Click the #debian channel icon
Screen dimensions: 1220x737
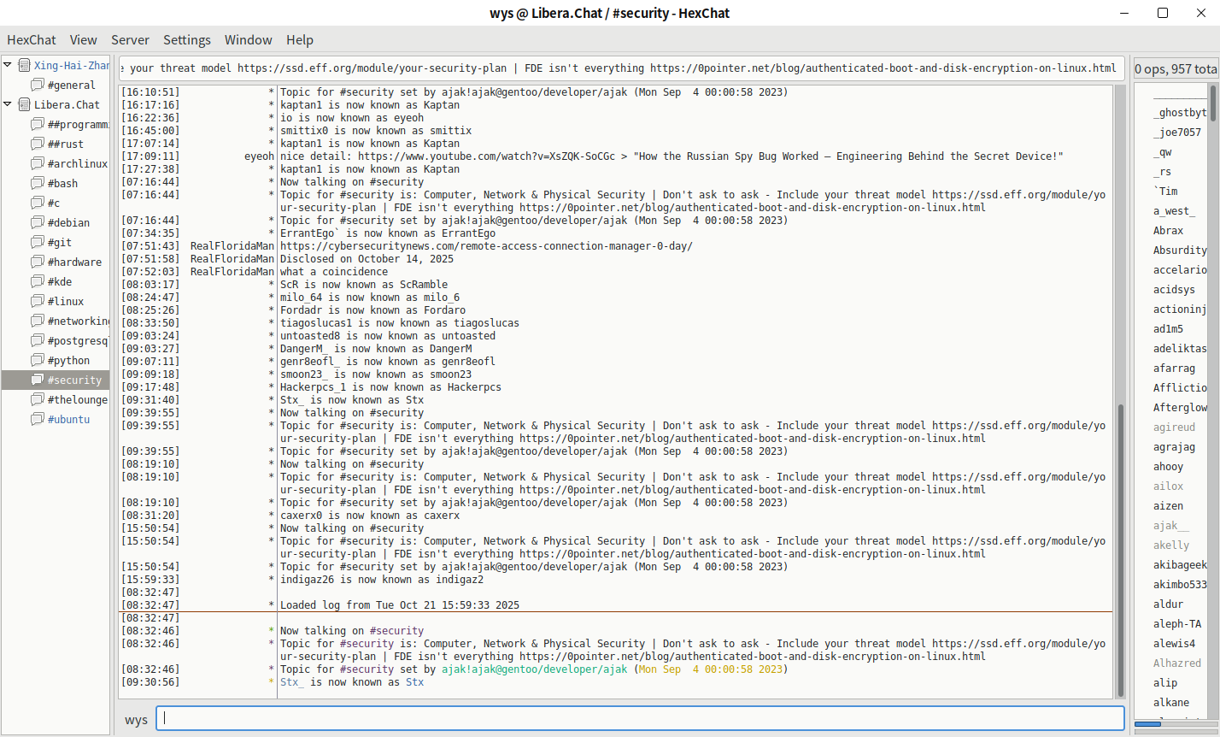point(38,222)
